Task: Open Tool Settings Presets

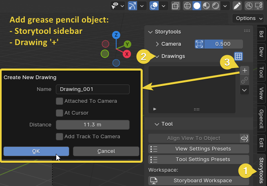Action: (199, 159)
